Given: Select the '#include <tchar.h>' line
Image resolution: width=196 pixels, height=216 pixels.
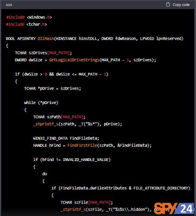Looking at the screenshot, I should 26,24.
